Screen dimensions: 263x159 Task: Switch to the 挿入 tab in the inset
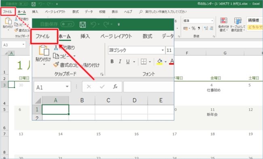click(85, 36)
